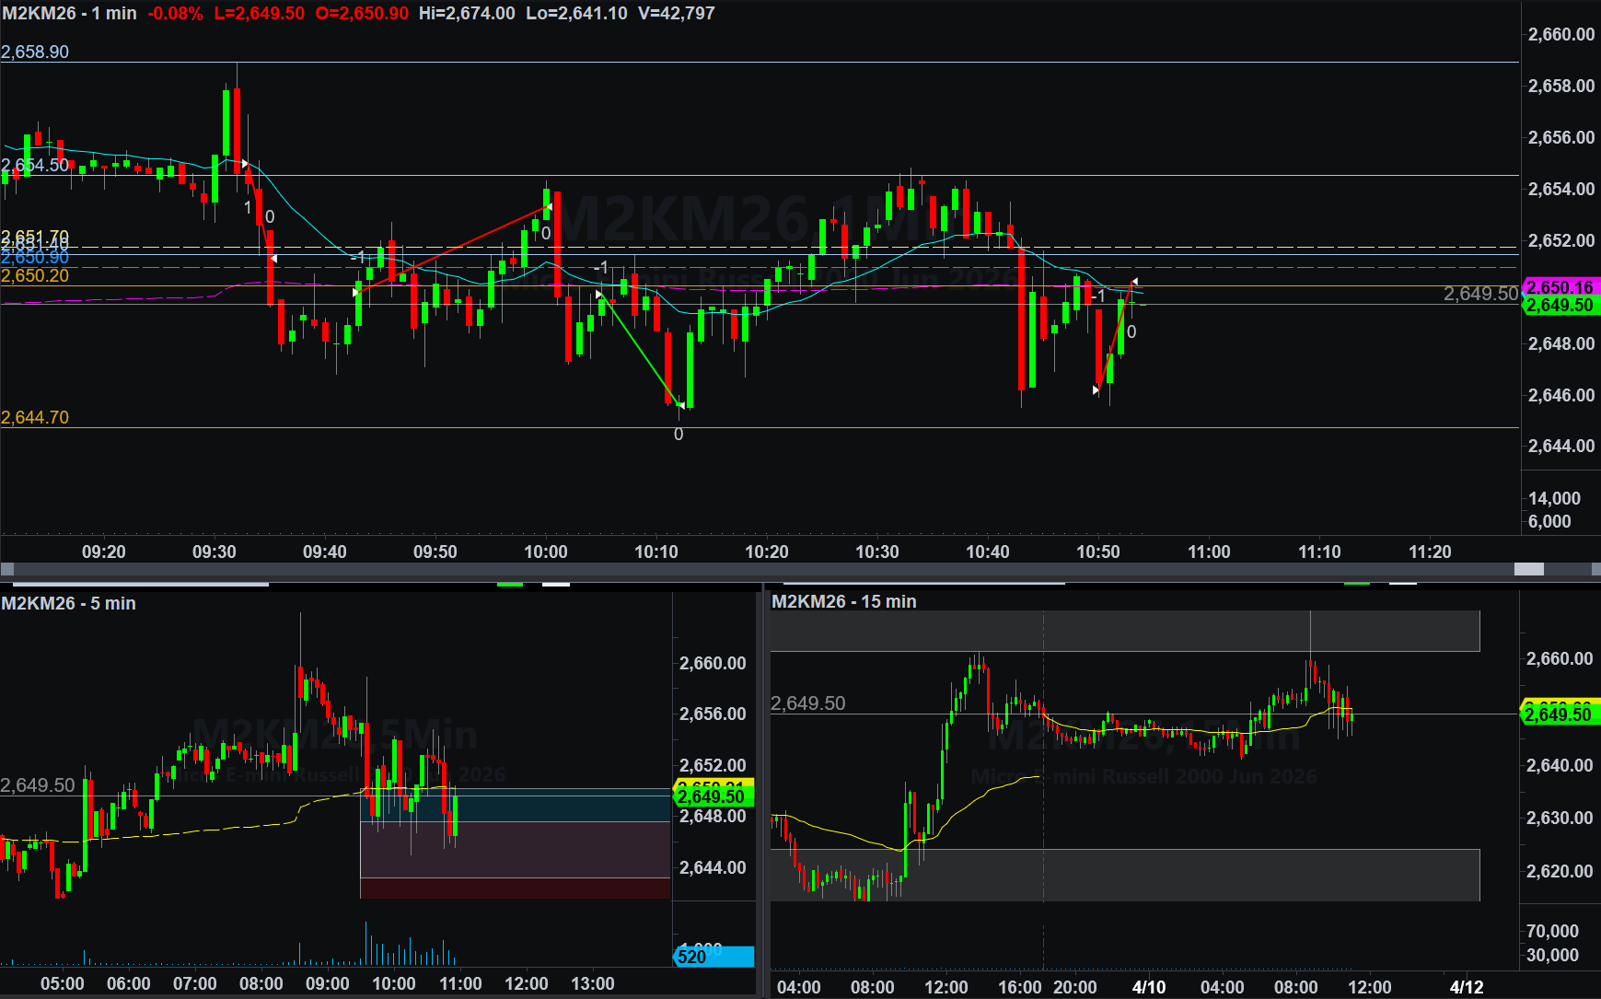Select the 2,658.90 horizontal line label
The image size is (1601, 999).
(35, 52)
